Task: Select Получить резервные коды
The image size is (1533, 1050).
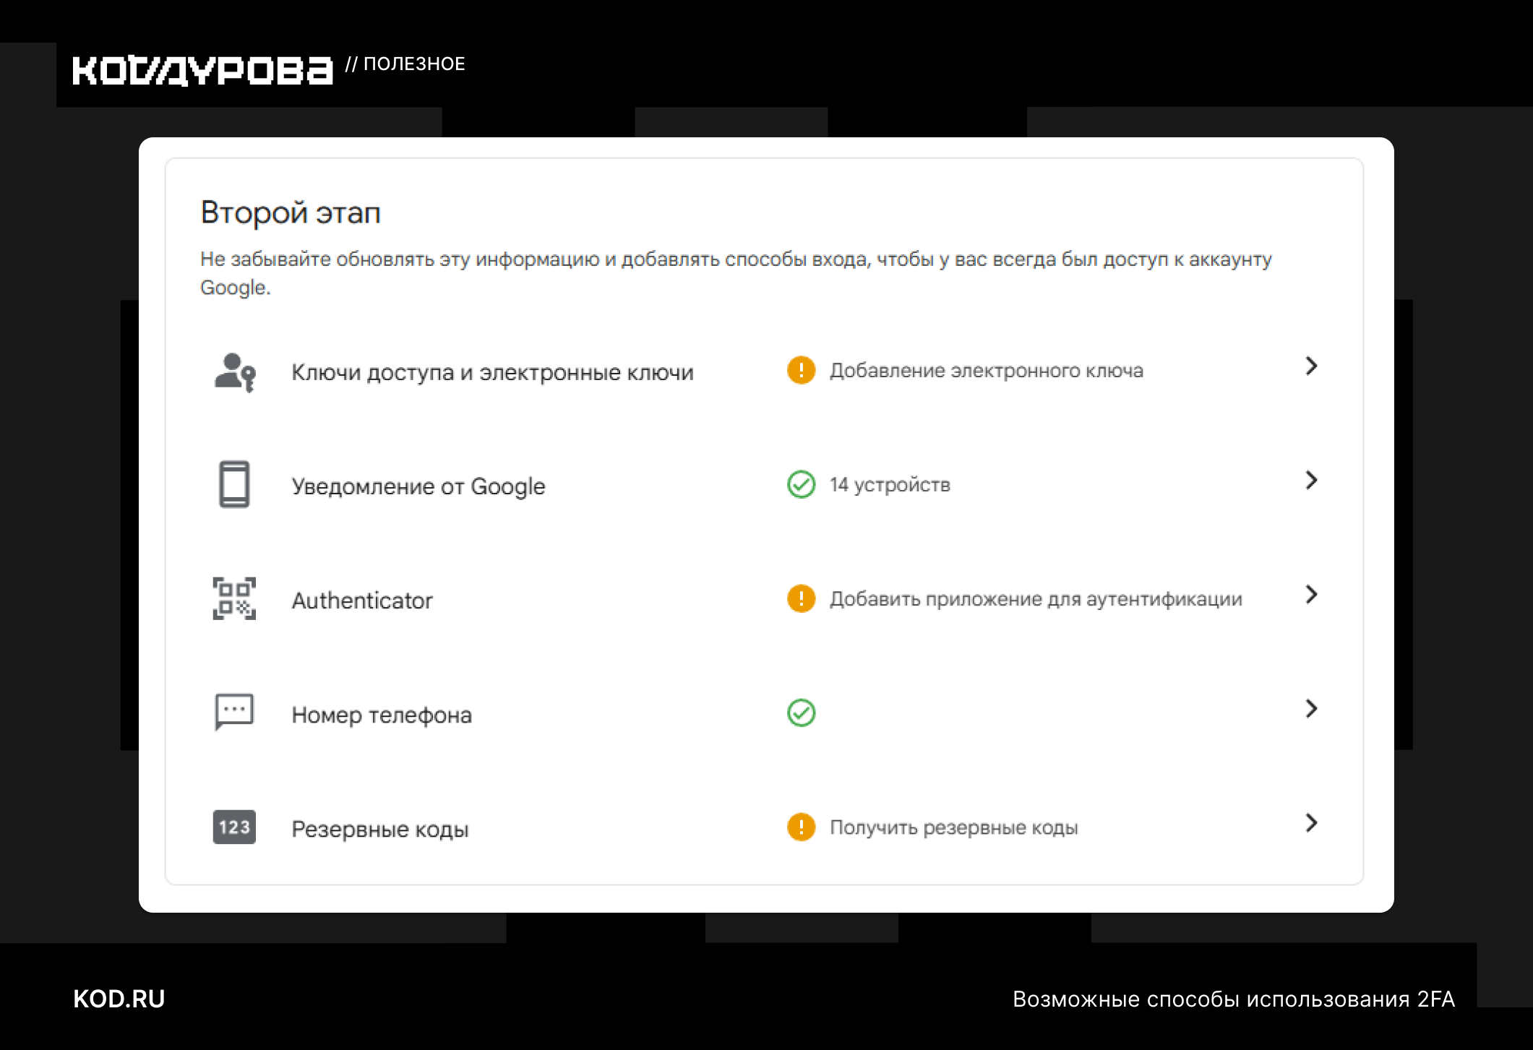Action: click(x=953, y=827)
